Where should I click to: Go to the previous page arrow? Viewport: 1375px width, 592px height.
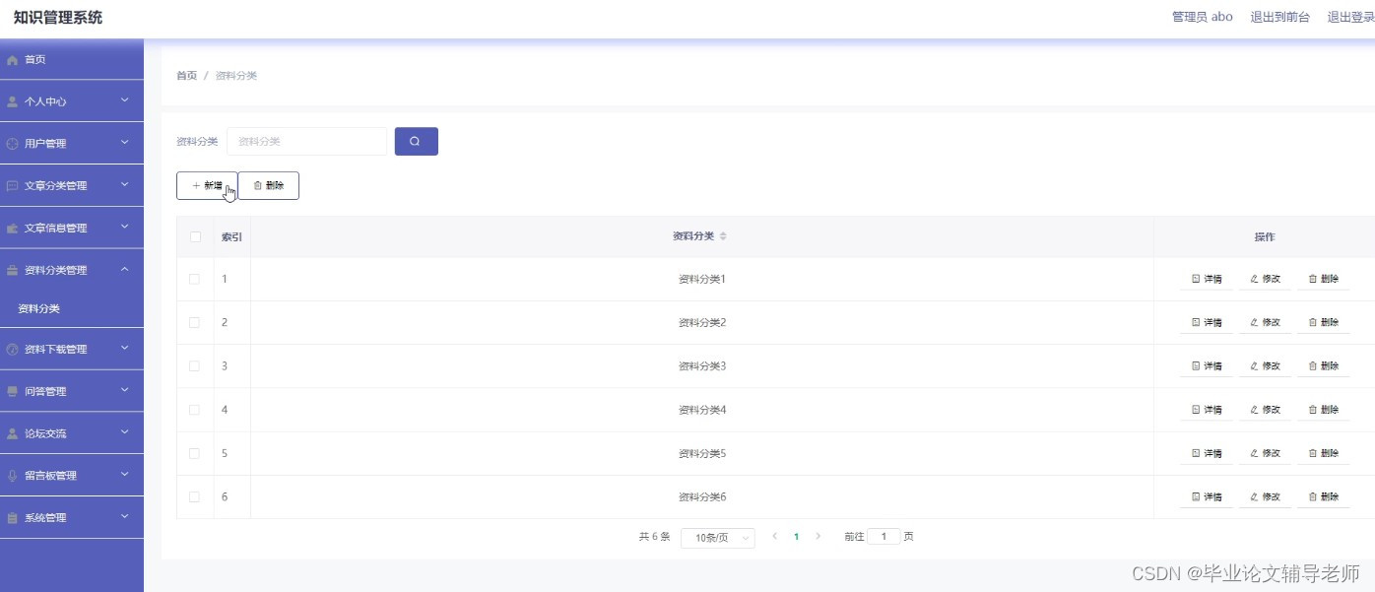774,536
